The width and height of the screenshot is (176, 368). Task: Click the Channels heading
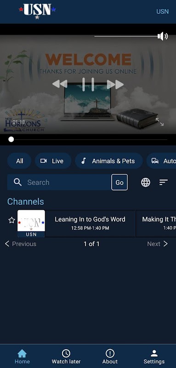pyautogui.click(x=26, y=201)
